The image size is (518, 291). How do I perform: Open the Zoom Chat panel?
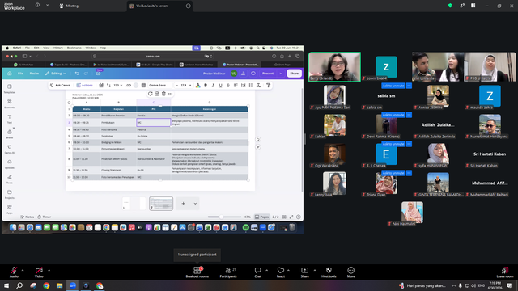click(x=257, y=272)
